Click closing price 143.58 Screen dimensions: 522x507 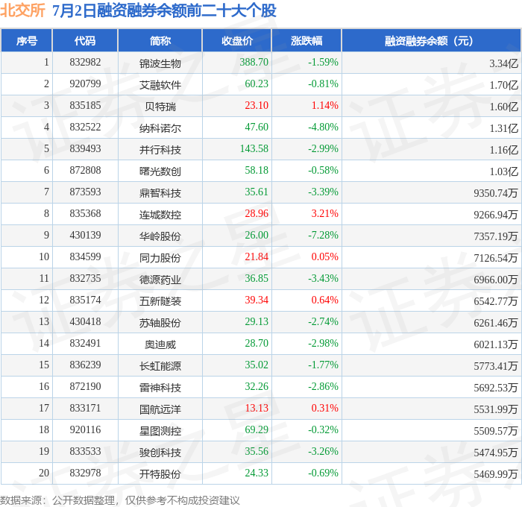[x=254, y=149]
